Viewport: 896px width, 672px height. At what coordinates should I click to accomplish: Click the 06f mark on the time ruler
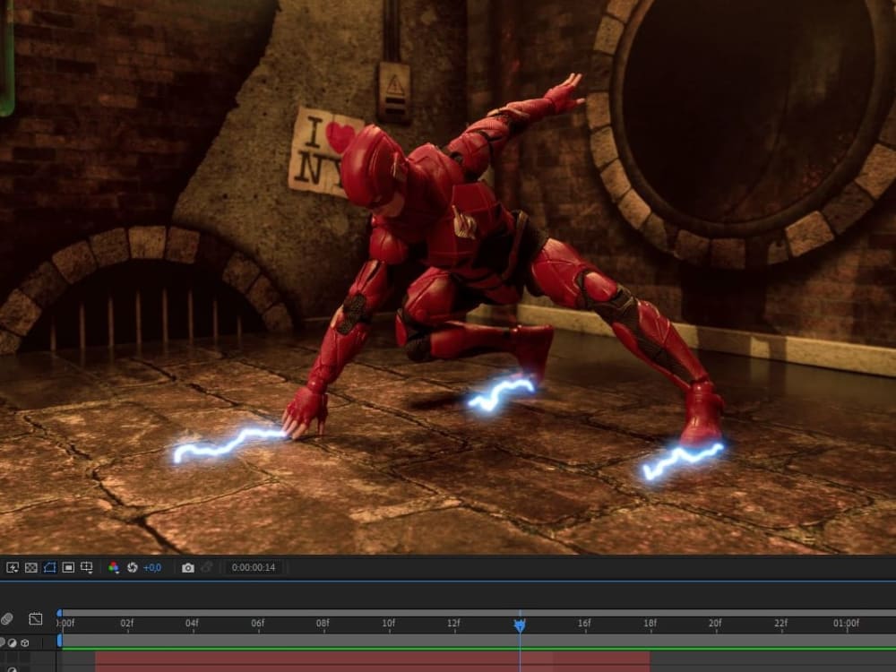click(x=258, y=624)
